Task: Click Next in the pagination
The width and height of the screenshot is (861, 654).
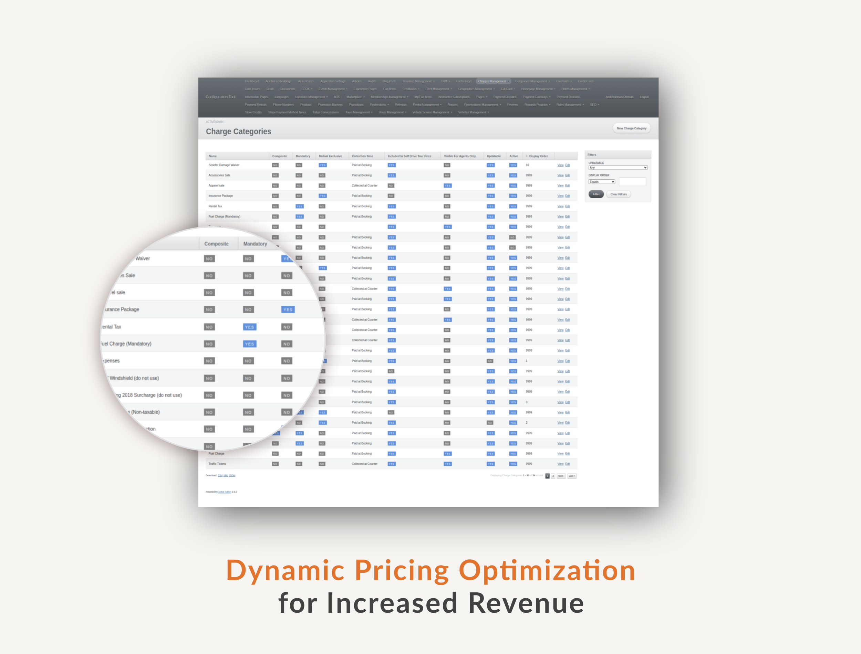Action: 561,476
